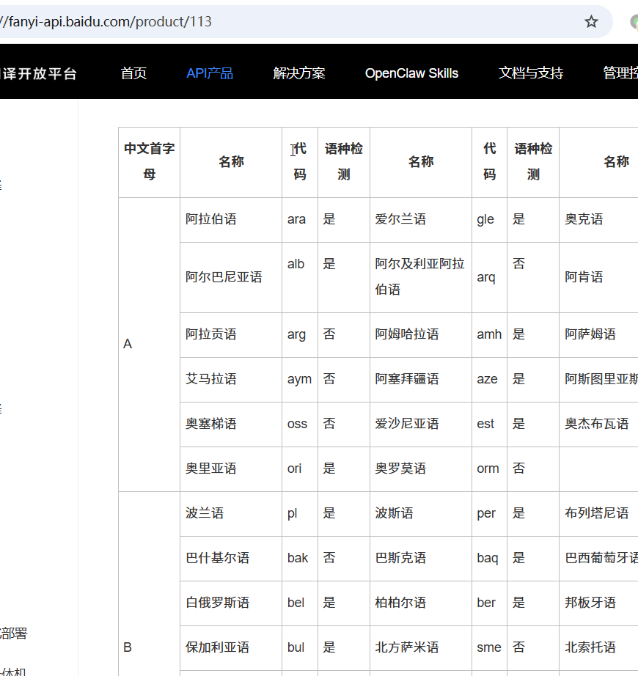638x676 pixels.
Task: Bookmark this page with the star icon
Action: coord(591,21)
